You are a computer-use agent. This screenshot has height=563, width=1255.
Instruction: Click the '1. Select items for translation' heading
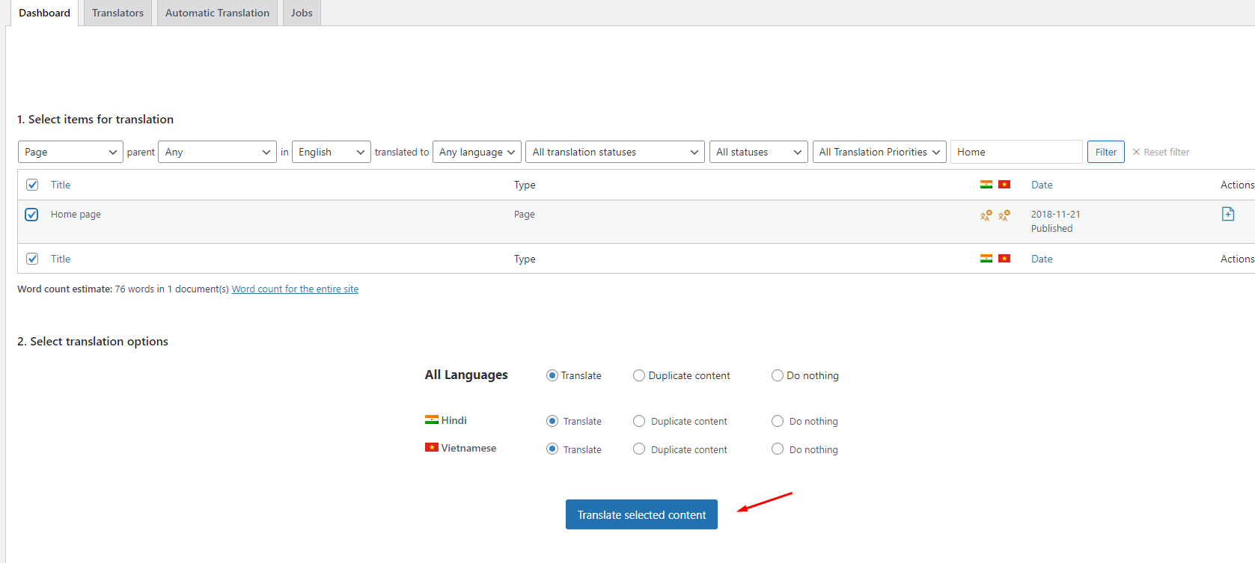[x=95, y=119]
